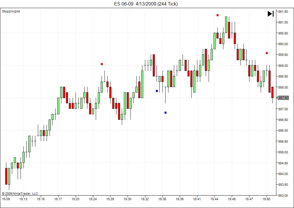Click the skip-to-end arrow icon
The height and width of the screenshot is (208, 294).
coord(271,14)
